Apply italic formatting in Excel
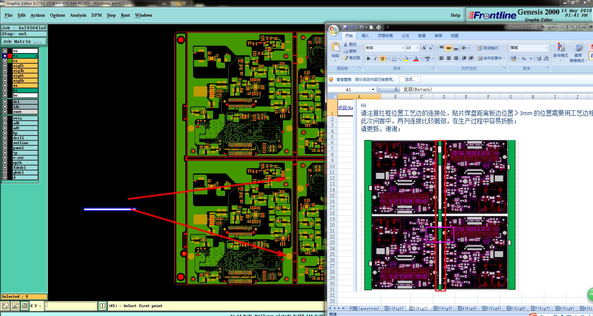593x316 pixels. [375, 59]
